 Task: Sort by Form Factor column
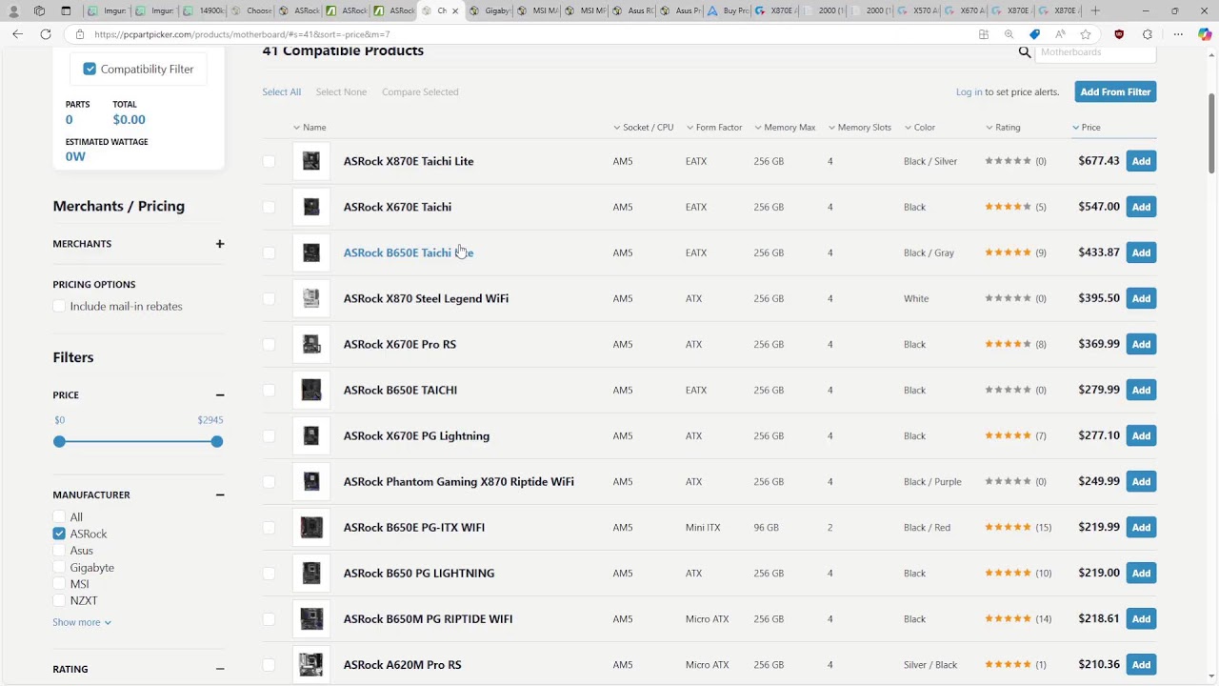[x=713, y=127]
